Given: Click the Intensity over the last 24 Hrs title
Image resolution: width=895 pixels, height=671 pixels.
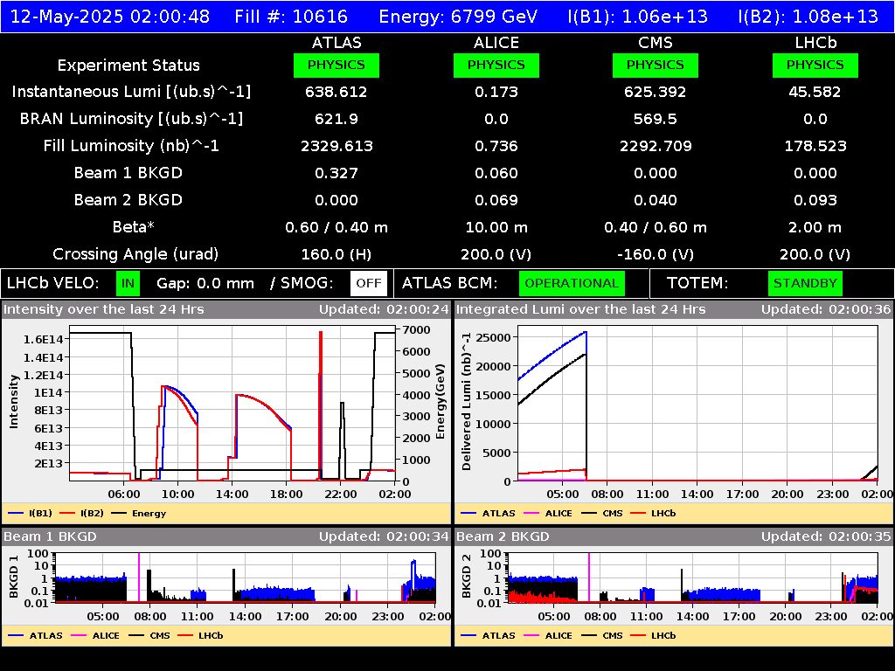Looking at the screenshot, I should point(104,310).
